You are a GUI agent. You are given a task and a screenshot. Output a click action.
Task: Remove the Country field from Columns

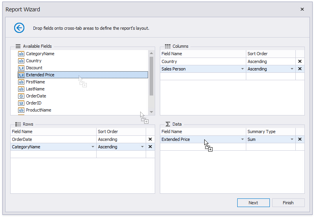(300, 61)
